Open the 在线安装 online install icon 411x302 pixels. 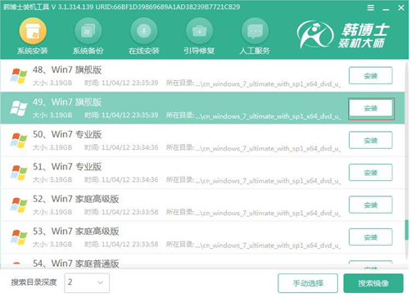(144, 35)
